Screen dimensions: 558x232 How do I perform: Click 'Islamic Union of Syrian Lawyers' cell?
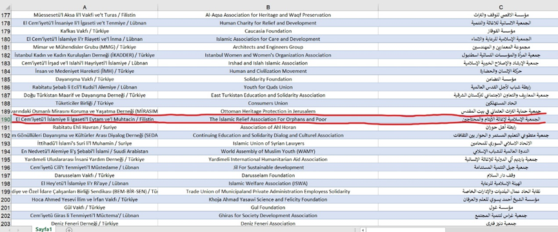point(268,144)
